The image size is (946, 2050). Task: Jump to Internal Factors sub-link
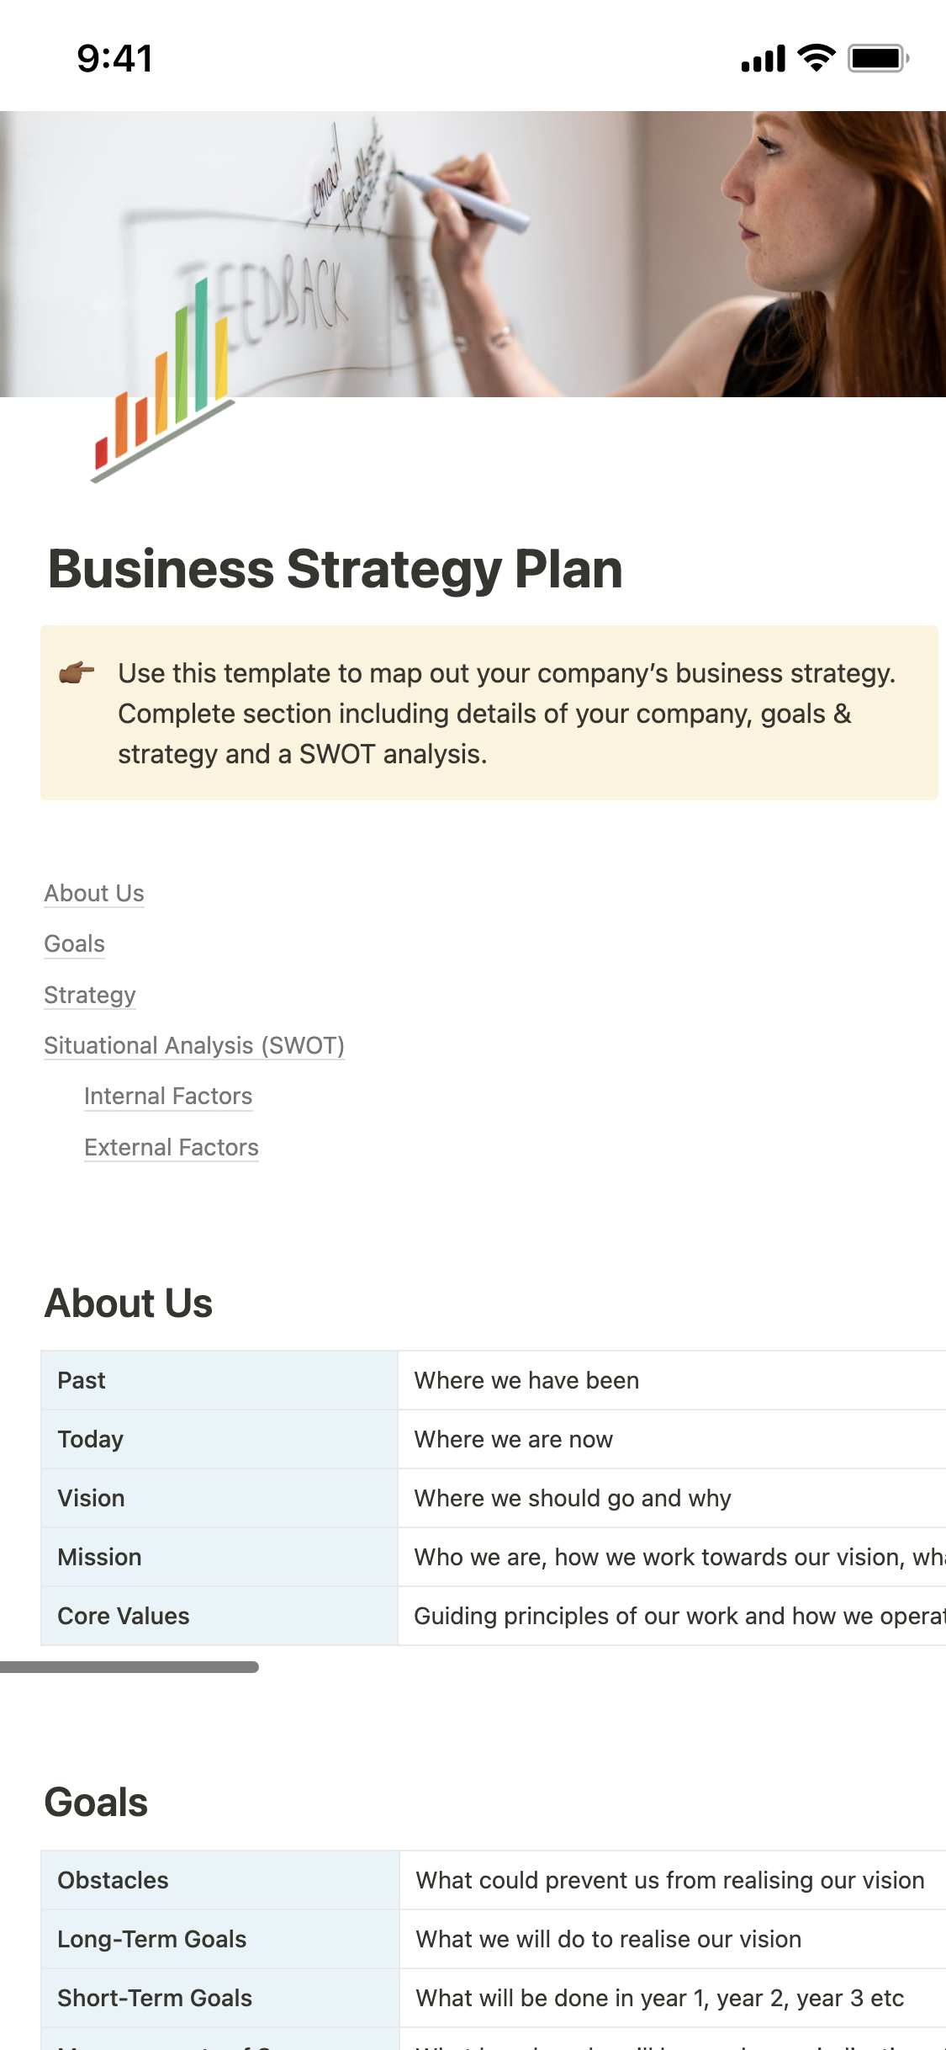(x=168, y=1097)
